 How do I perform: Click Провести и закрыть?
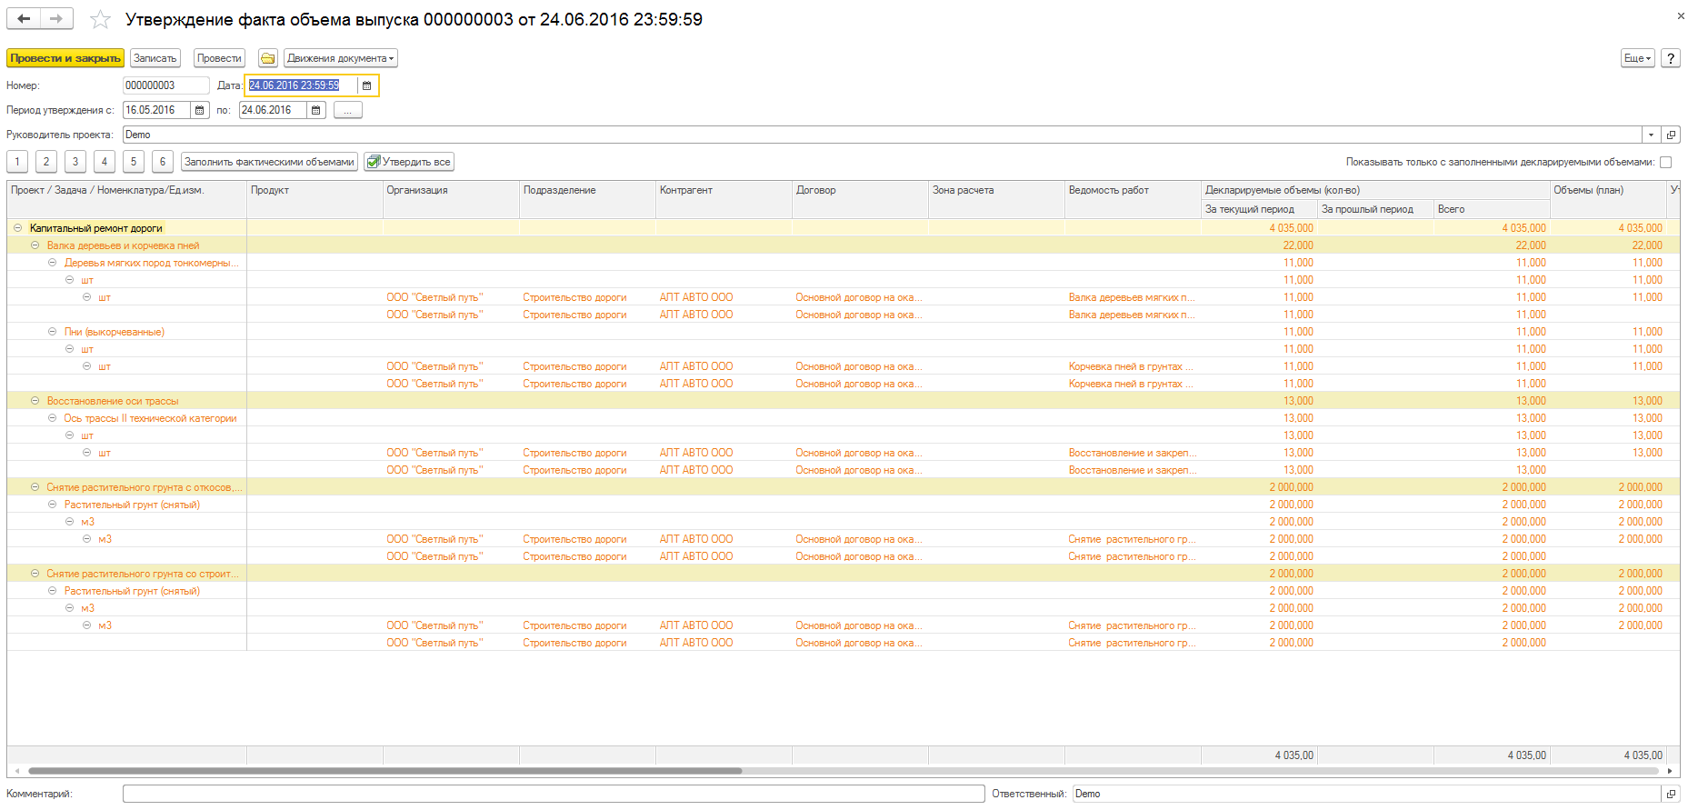coord(65,58)
